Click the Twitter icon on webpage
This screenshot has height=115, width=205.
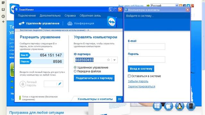pos(188,6)
